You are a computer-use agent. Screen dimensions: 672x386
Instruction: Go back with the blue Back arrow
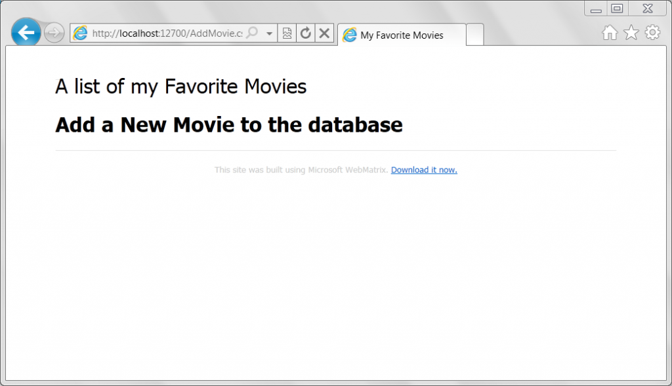coord(26,33)
